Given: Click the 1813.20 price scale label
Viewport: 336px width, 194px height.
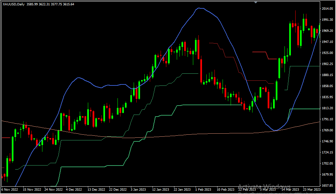Looking at the screenshot, I should pyautogui.click(x=328, y=108).
